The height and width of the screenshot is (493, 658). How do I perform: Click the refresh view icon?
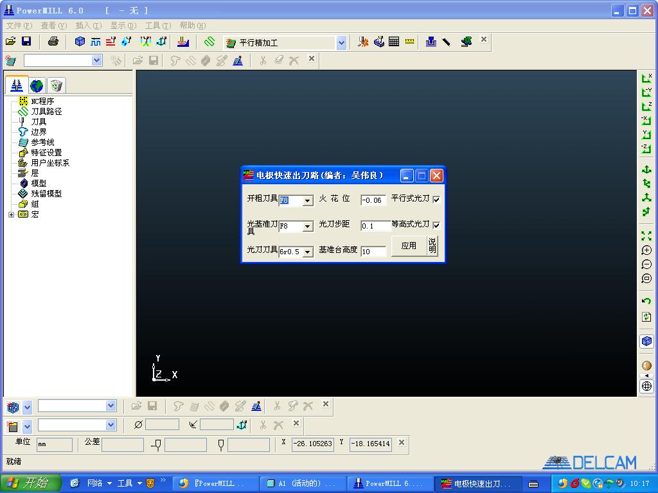click(x=646, y=317)
